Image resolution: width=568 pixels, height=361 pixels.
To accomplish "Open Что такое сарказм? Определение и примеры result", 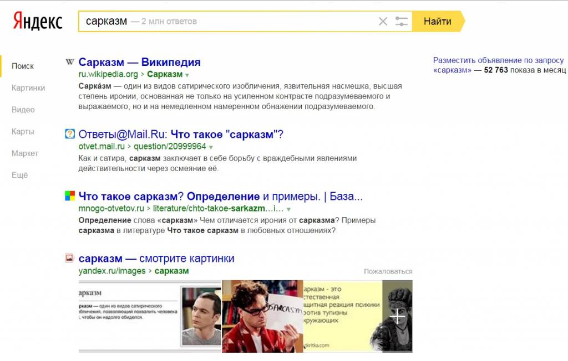I will click(x=220, y=197).
